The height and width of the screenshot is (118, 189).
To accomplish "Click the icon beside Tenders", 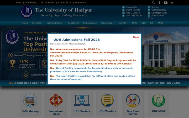I will click(149, 7).
